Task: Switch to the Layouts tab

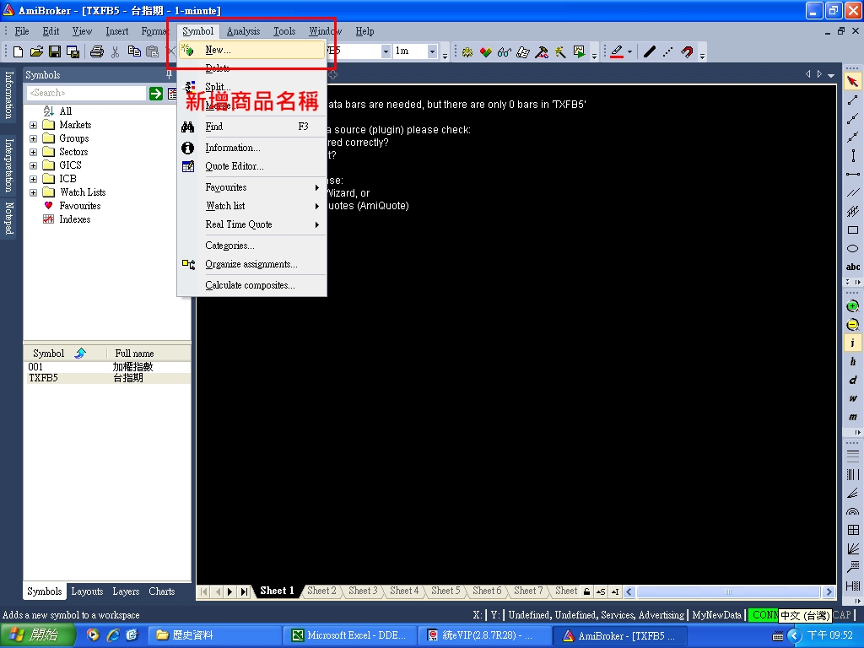Action: [x=87, y=591]
